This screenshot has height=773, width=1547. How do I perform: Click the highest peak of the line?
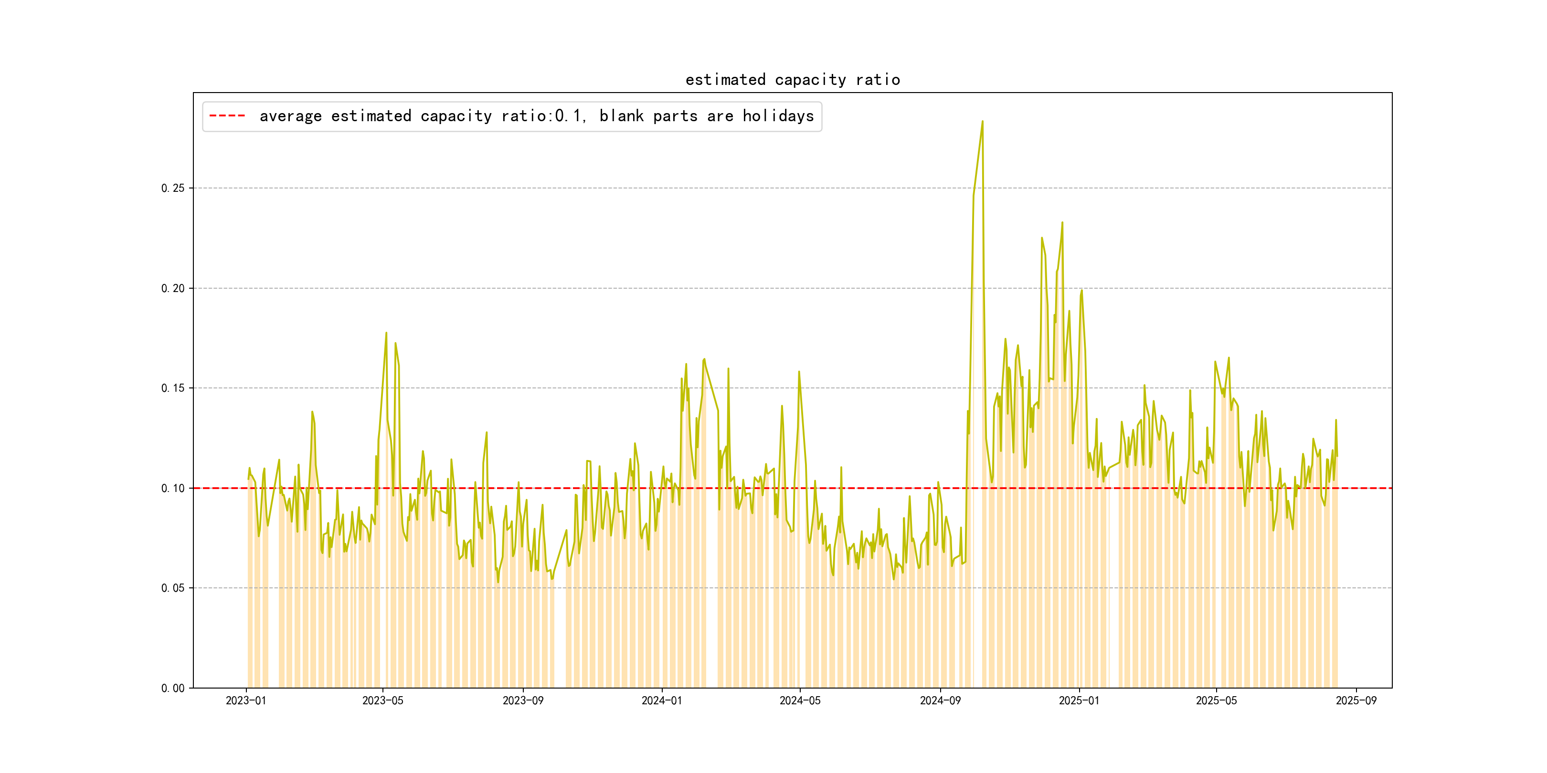pos(983,122)
